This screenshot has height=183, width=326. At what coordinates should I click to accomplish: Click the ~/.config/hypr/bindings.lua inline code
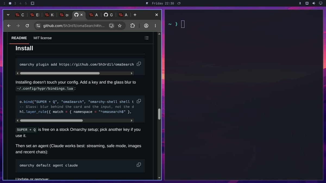(x=45, y=89)
